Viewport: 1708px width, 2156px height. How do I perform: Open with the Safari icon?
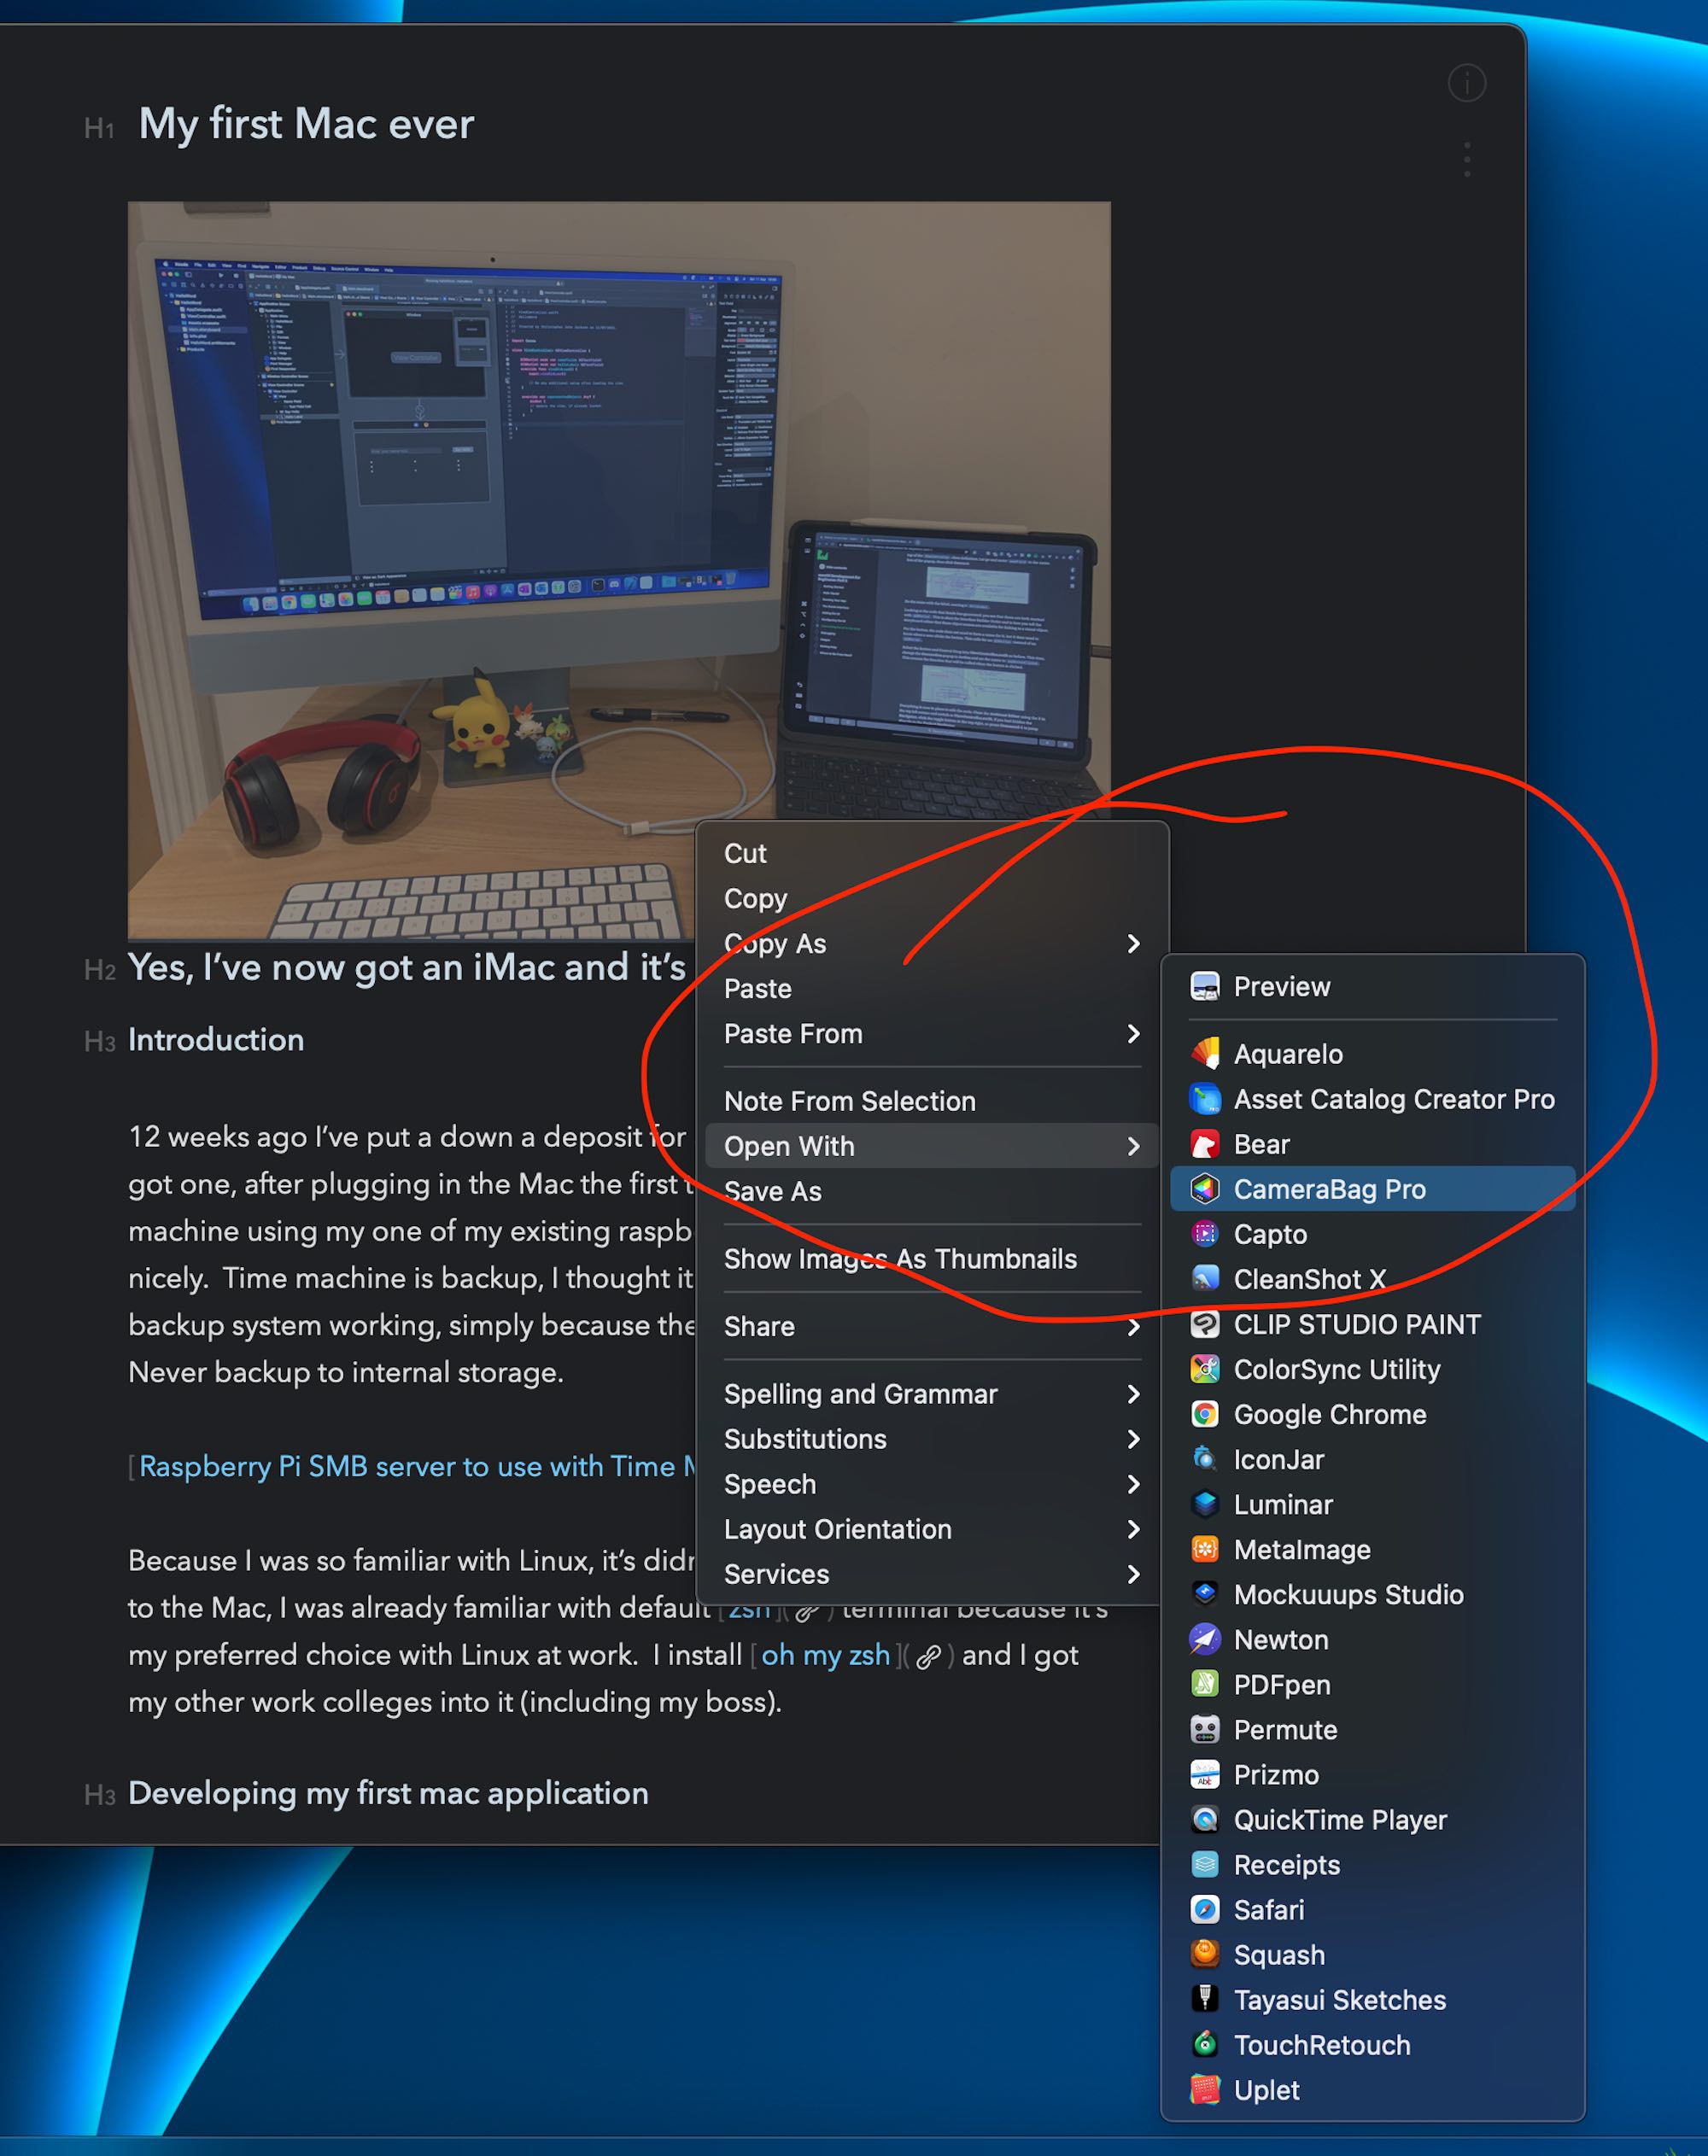1205,1909
